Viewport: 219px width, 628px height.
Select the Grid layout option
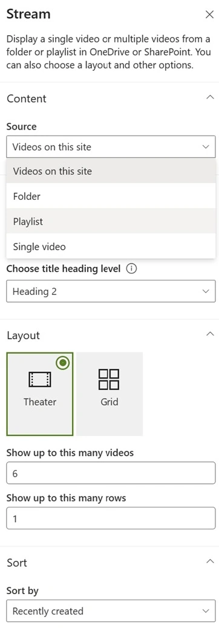(109, 394)
